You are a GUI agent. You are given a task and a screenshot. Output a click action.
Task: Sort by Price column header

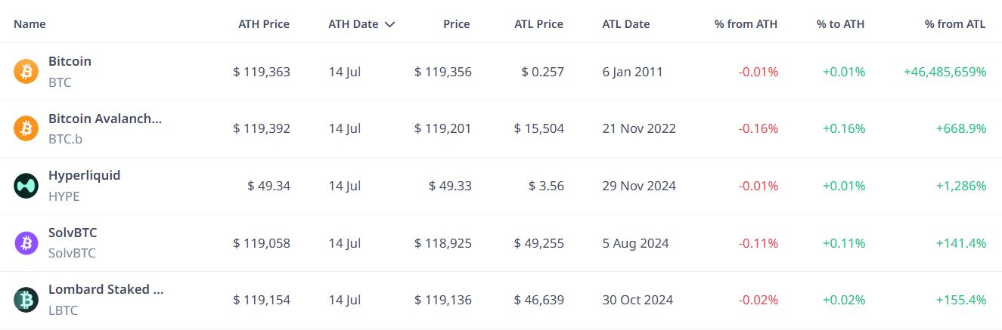click(x=457, y=24)
